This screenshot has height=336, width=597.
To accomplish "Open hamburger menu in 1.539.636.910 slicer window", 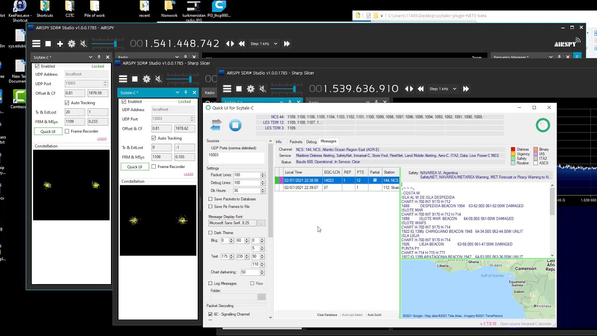I will [x=227, y=89].
